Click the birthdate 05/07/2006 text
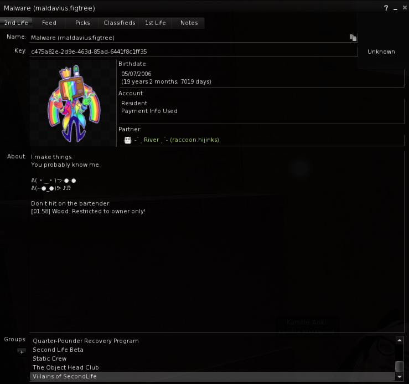409x384 pixels. click(136, 74)
